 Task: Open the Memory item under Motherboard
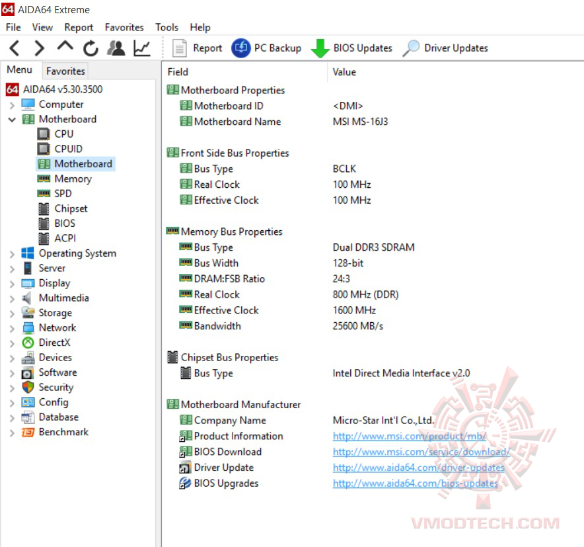pos(73,179)
